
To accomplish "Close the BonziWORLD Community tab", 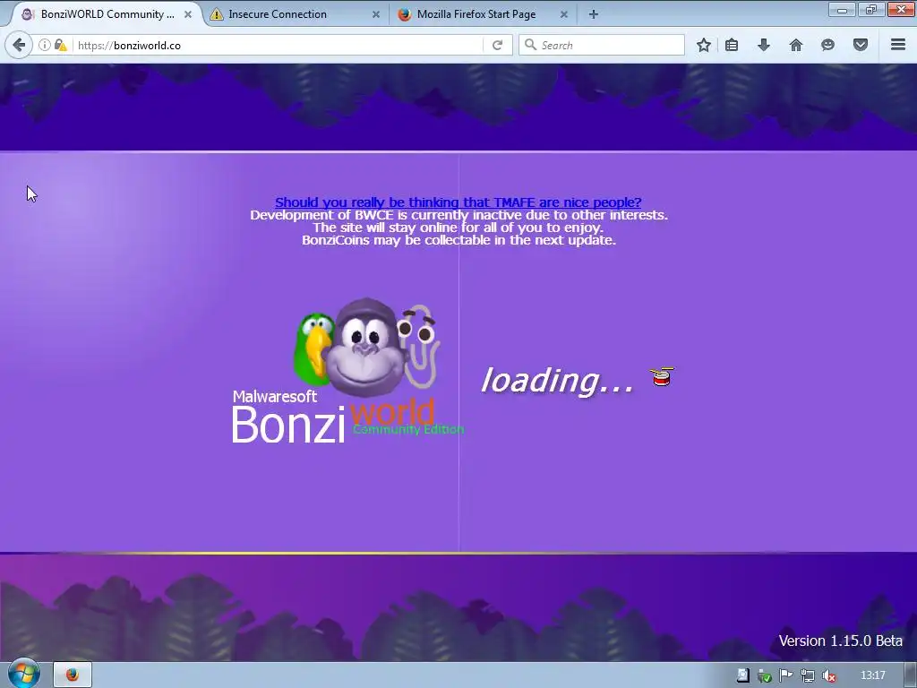I will pyautogui.click(x=188, y=14).
